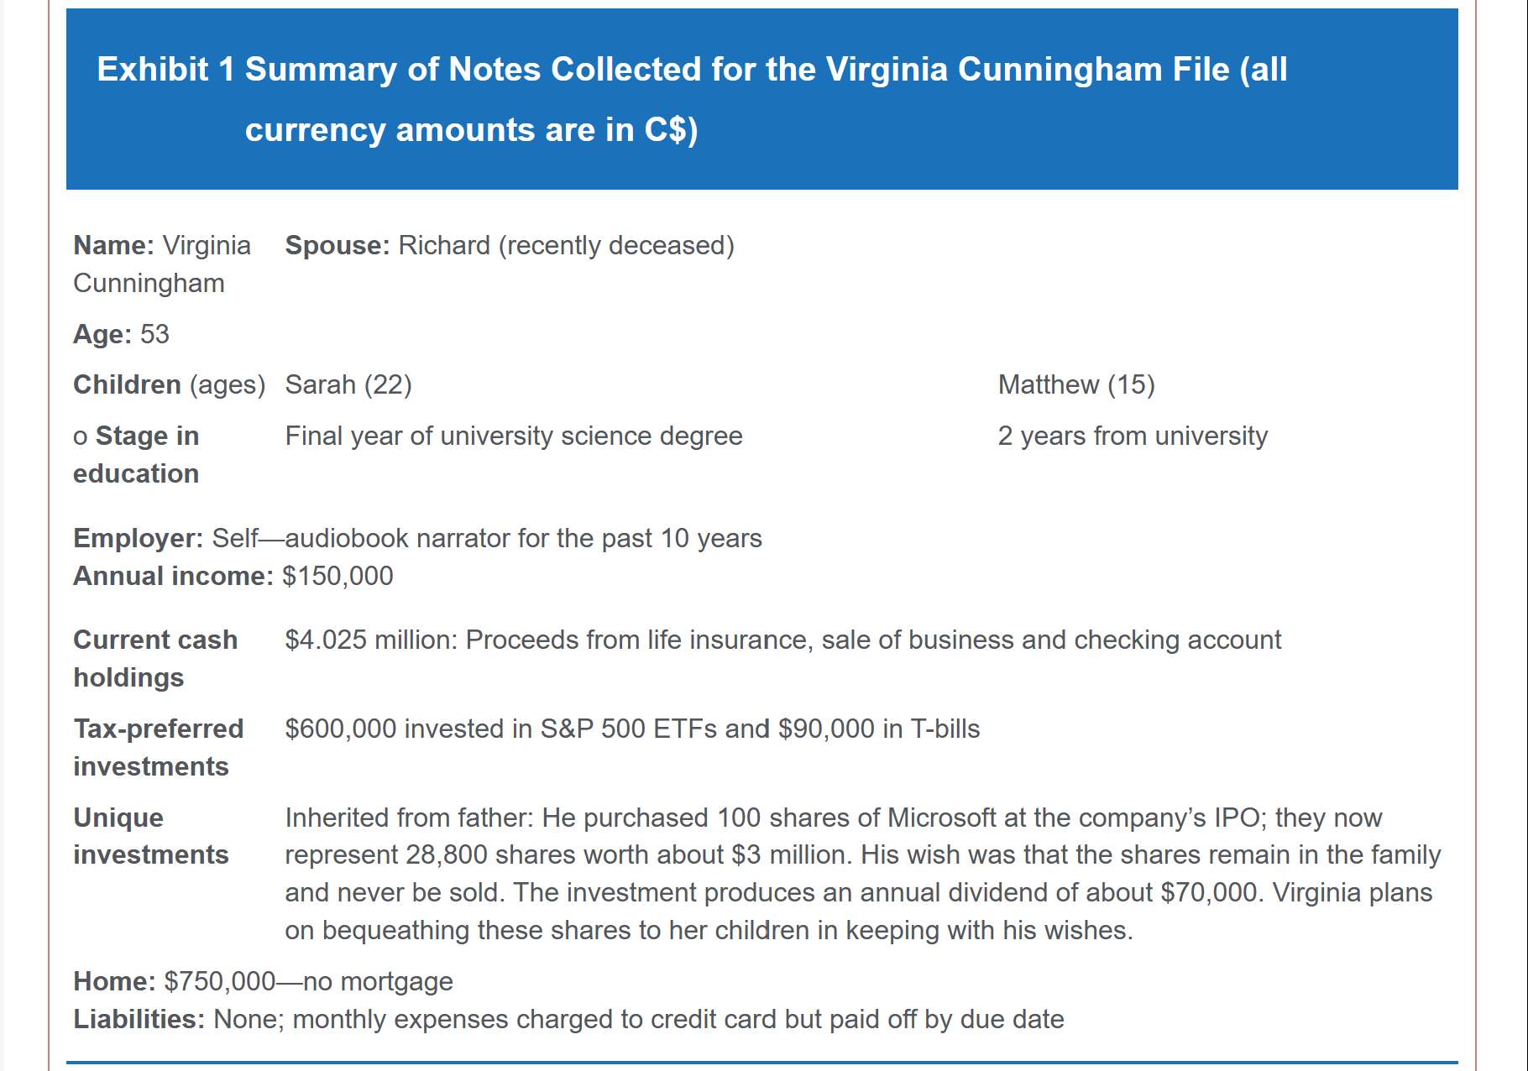Click the Stage in education label
Viewport: 1528px width, 1071px height.
[137, 454]
